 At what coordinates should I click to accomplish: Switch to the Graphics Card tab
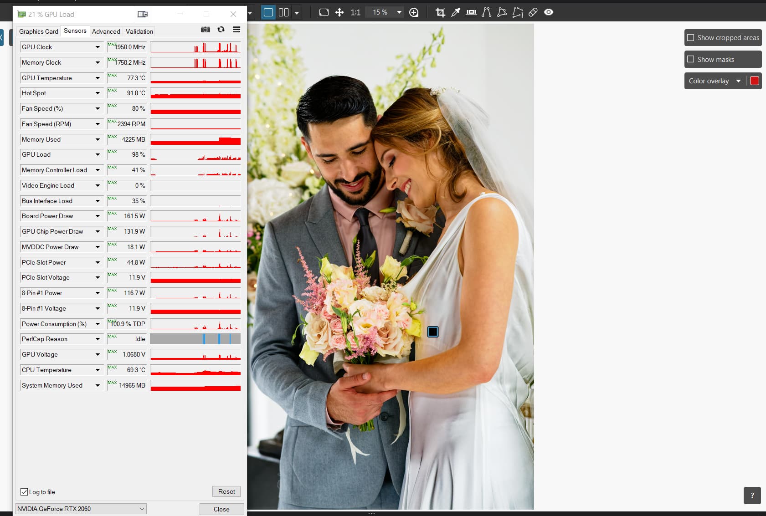click(39, 31)
